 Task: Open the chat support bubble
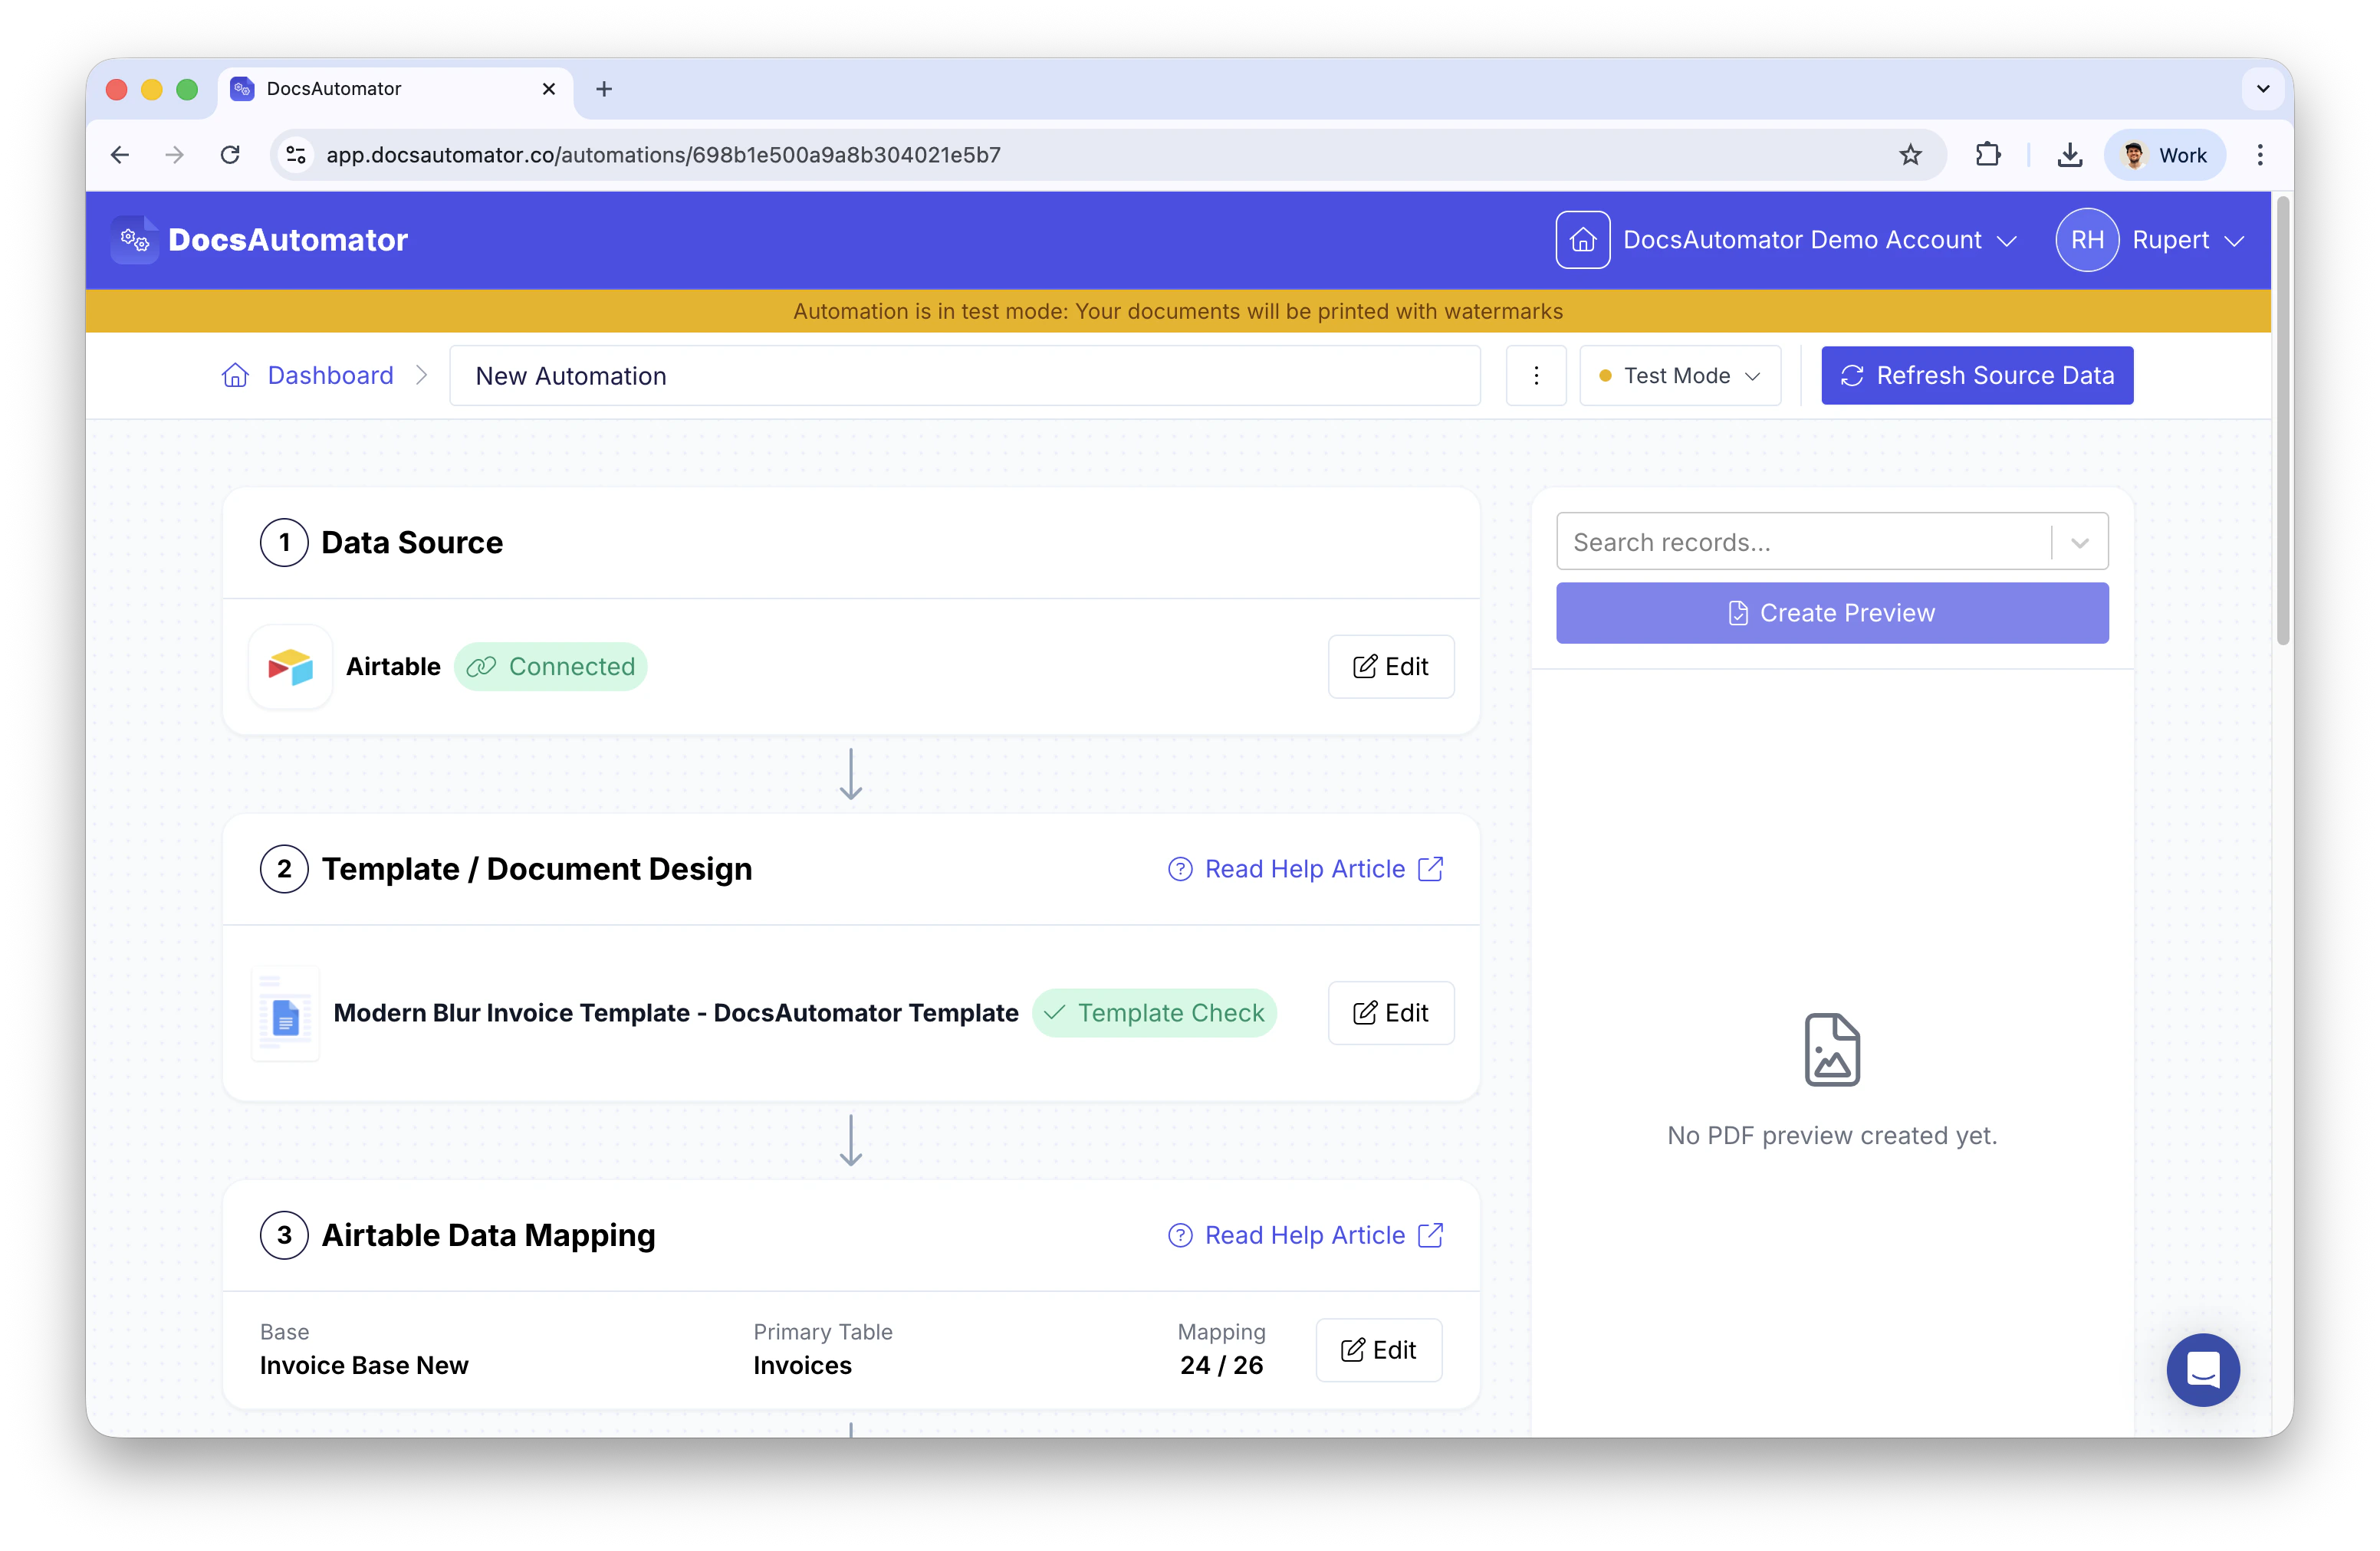(x=2203, y=1369)
